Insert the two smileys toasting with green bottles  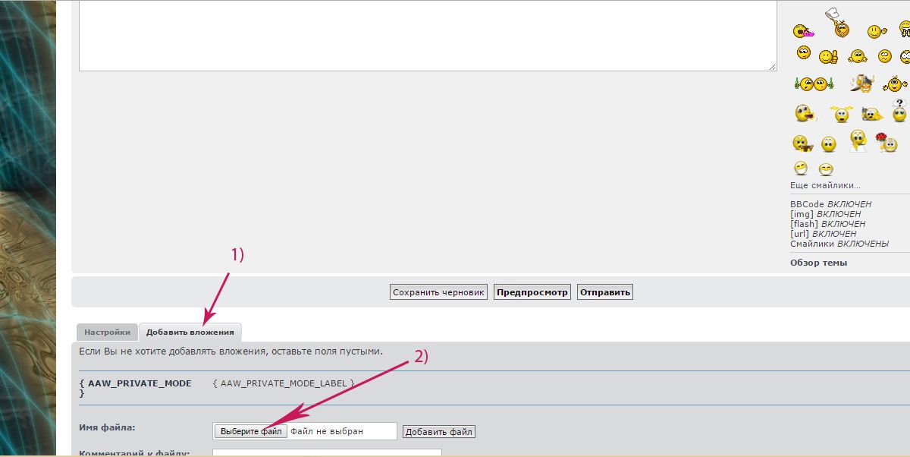814,84
